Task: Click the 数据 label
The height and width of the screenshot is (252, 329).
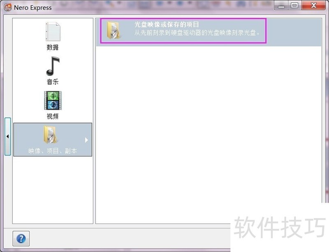Action: pos(53,47)
